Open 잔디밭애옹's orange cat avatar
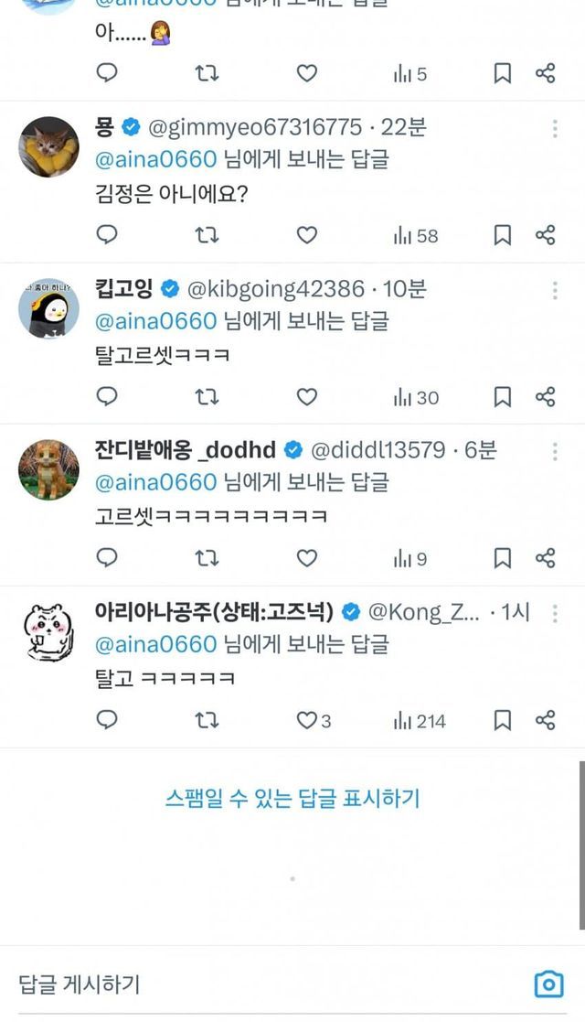The image size is (585, 1022). pyautogui.click(x=48, y=469)
